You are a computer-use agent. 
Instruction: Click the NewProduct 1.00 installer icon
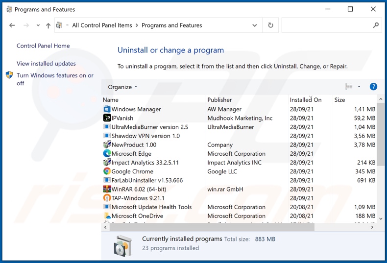pyautogui.click(x=107, y=144)
